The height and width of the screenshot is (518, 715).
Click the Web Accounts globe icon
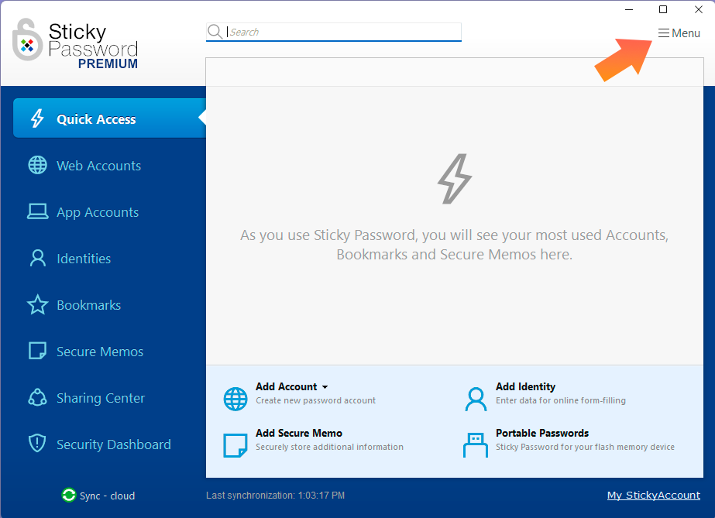(37, 165)
